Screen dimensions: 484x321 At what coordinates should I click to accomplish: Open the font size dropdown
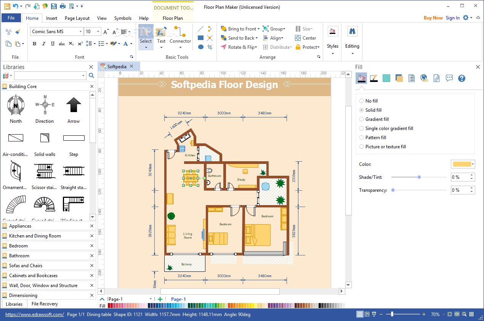[x=98, y=32]
